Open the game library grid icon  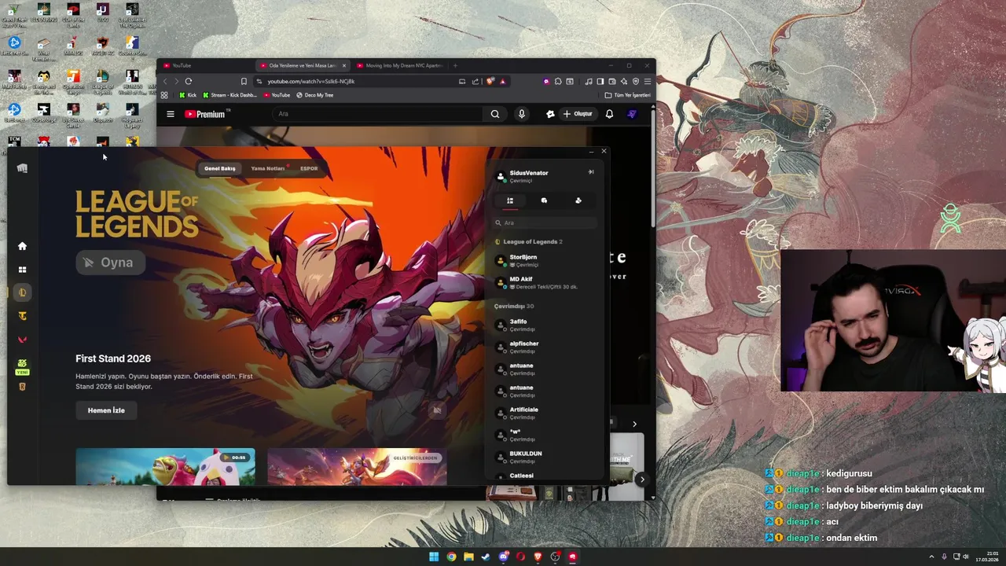click(22, 270)
